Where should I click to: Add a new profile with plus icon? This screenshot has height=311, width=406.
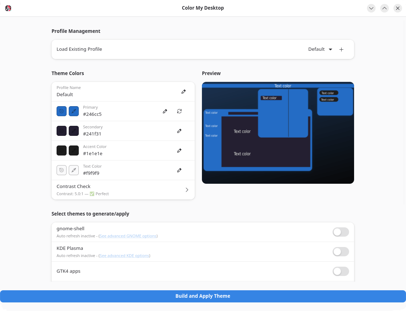[341, 49]
